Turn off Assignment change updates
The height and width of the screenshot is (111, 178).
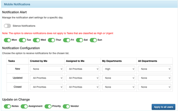pyautogui.click(x=24, y=106)
